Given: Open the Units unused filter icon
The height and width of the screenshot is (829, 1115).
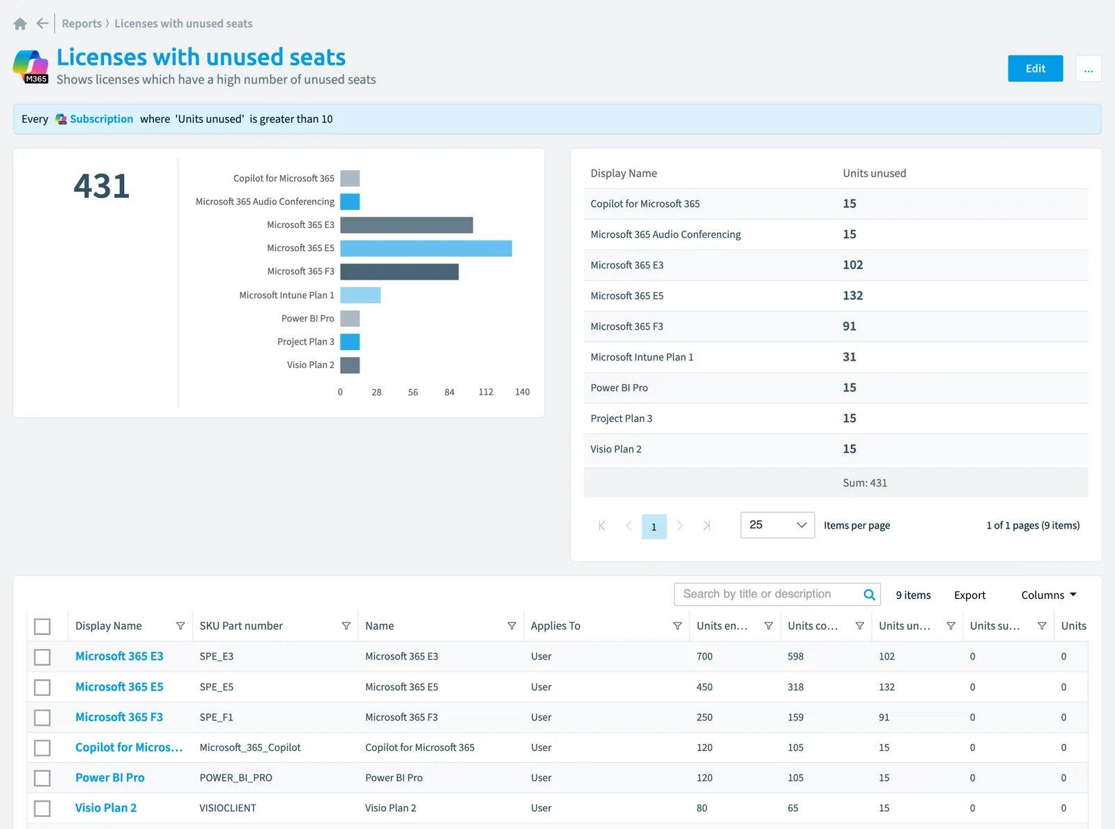Looking at the screenshot, I should tap(951, 626).
